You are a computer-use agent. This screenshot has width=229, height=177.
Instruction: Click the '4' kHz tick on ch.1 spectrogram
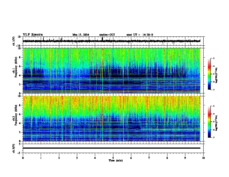point(20,75)
